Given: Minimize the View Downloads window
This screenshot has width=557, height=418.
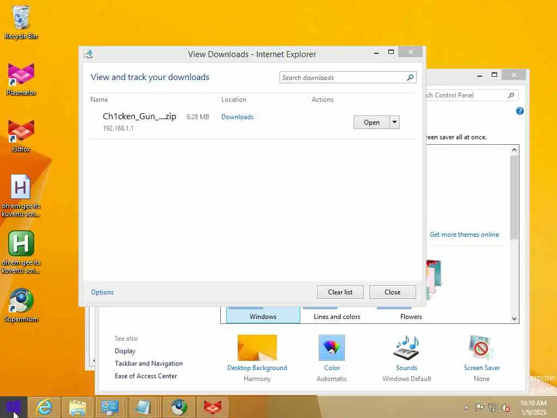Looking at the screenshot, I should (376, 53).
